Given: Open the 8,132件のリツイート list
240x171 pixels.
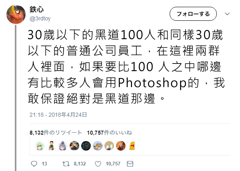Looking at the screenshot, I should pyautogui.click(x=56, y=133).
